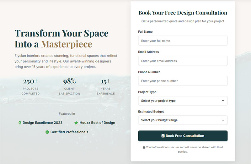The width and height of the screenshot is (251, 164).
Task: Click into the Email Address text box
Action: [x=183, y=61]
